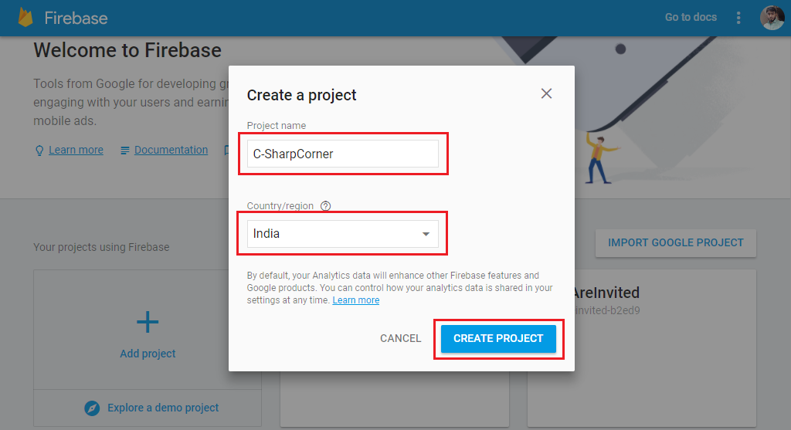Open the Documentation link
Image resolution: width=791 pixels, height=430 pixels.
(171, 150)
